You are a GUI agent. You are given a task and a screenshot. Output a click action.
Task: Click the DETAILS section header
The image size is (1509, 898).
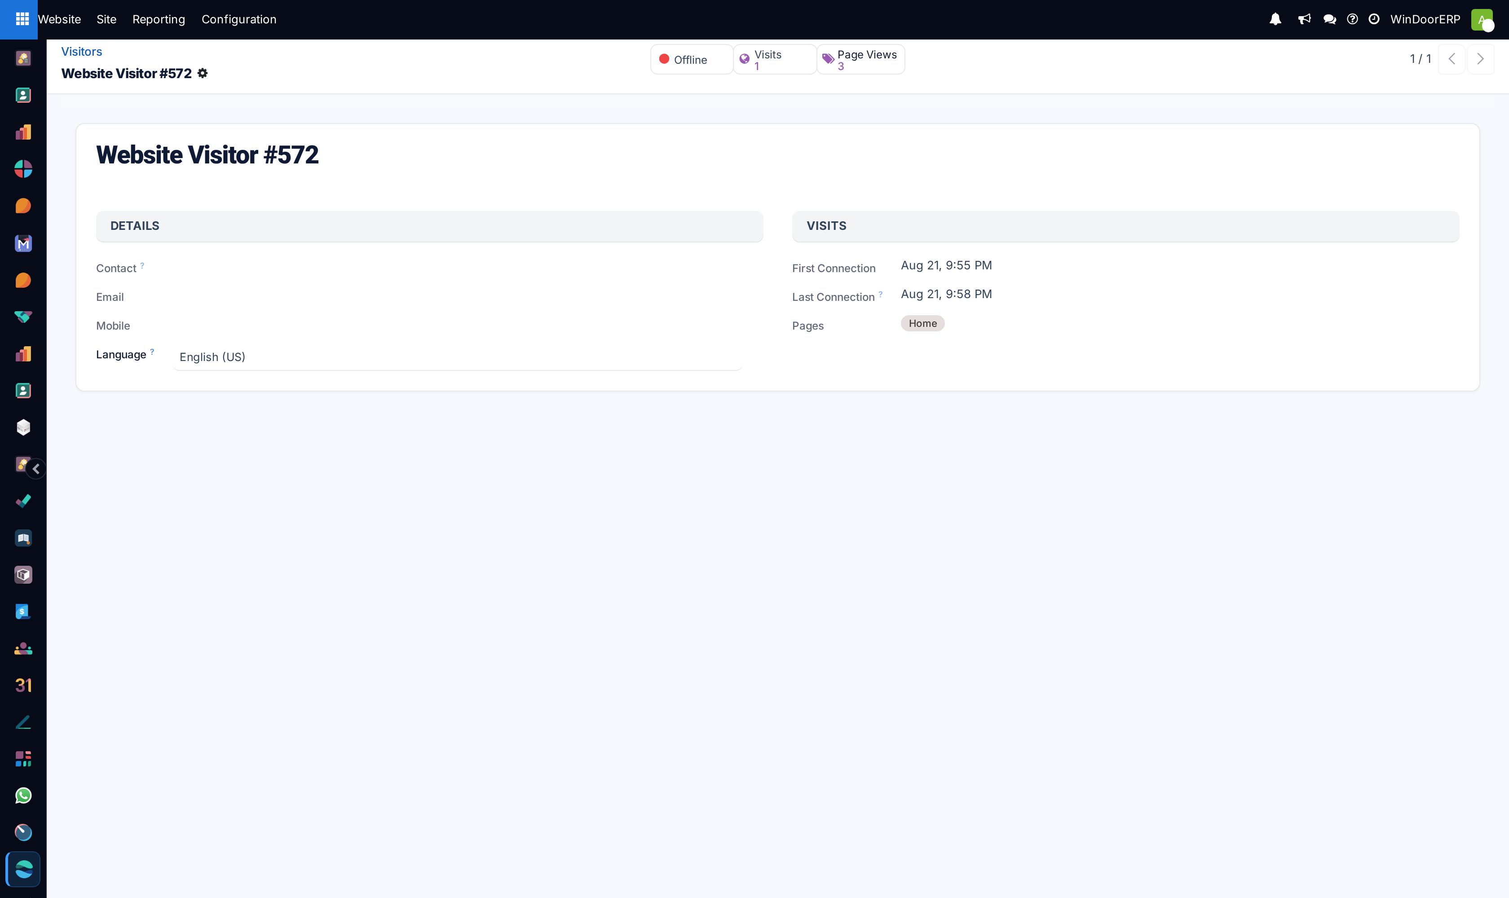pos(429,226)
